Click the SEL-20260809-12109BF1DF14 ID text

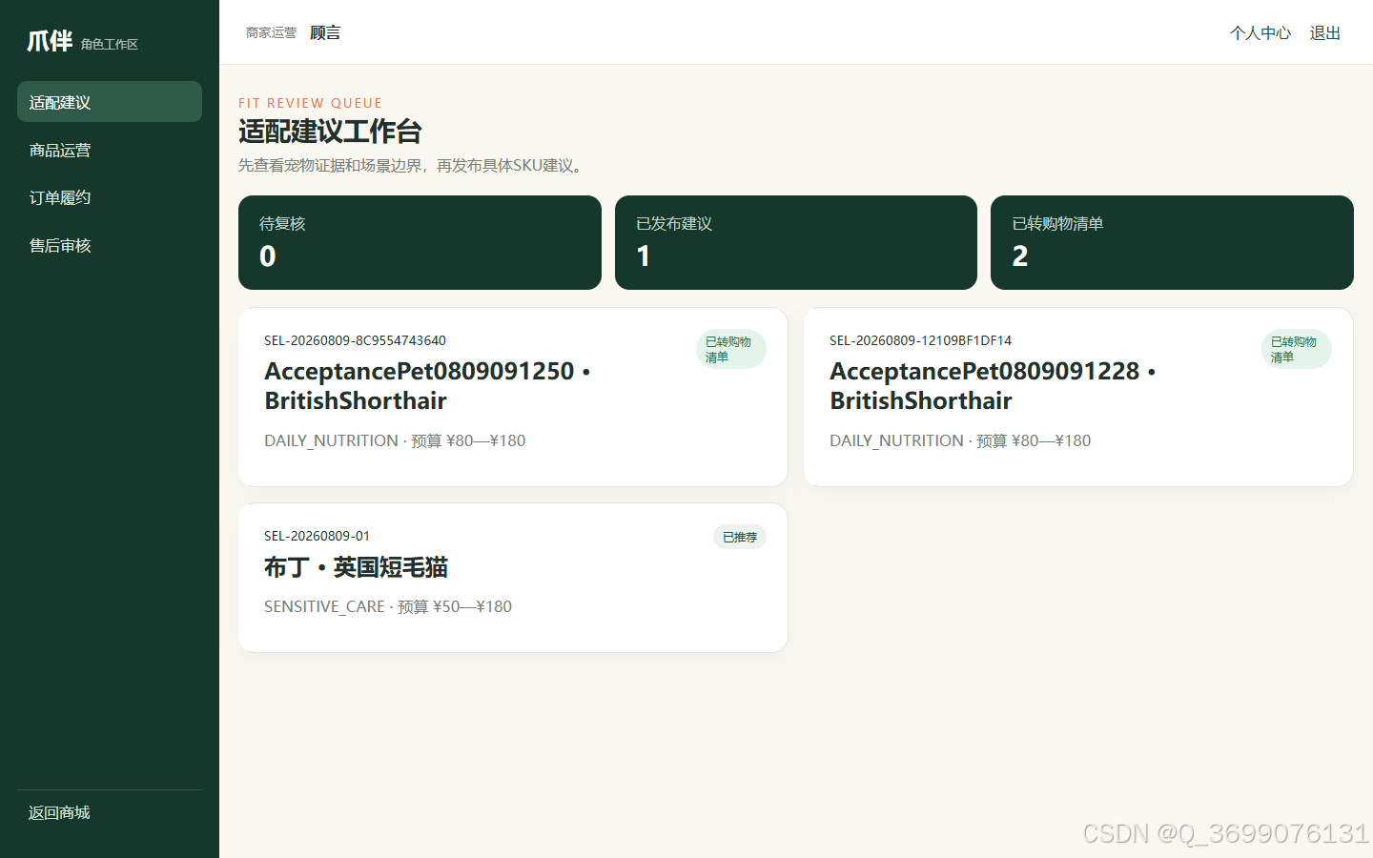(x=920, y=340)
